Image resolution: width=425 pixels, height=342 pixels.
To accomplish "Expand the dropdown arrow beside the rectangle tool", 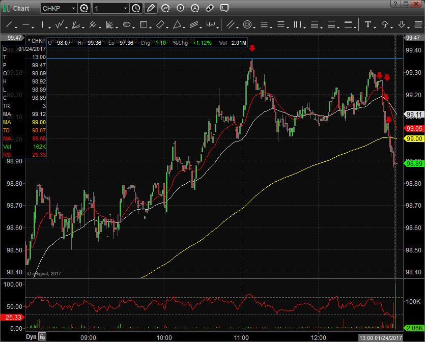I will 151,27.
